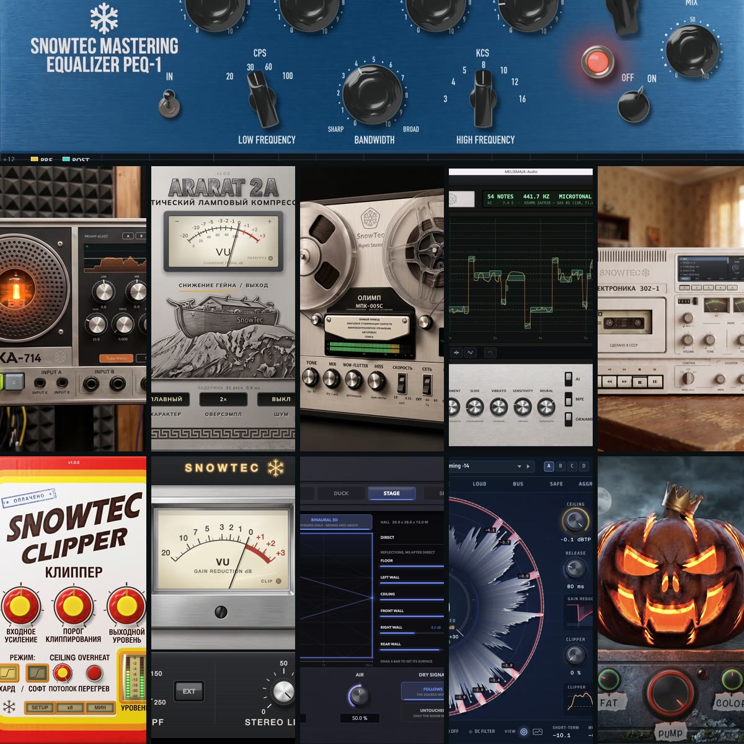Toggle the ORNAMENT switch in Melisma
This screenshot has width=744, height=744.
click(x=568, y=419)
